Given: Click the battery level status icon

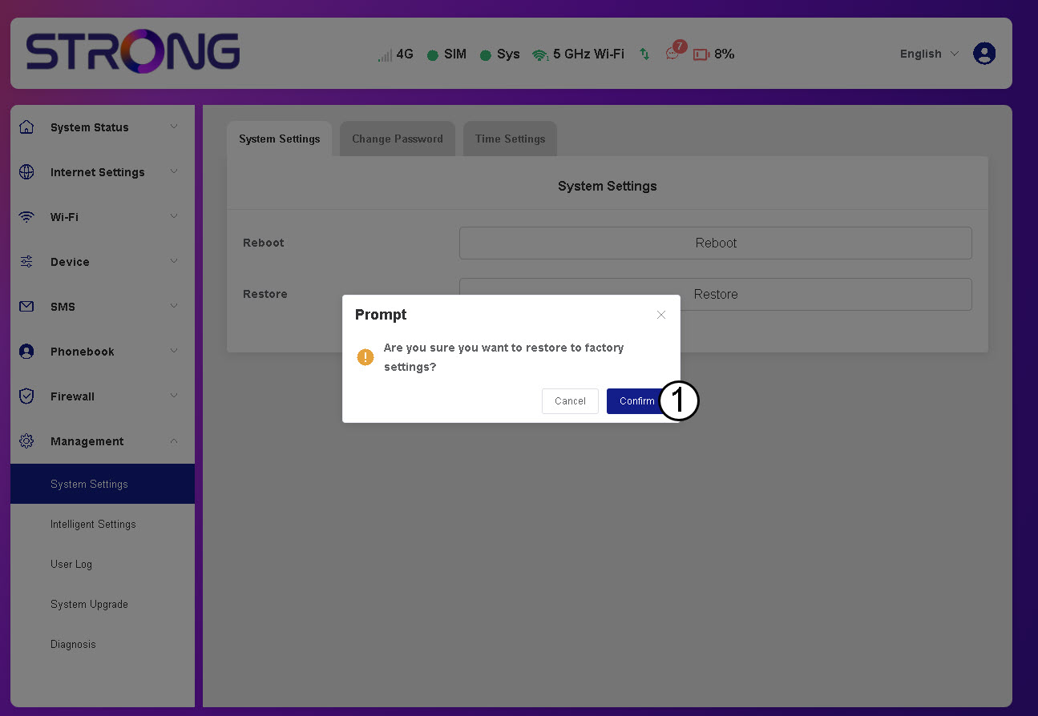Looking at the screenshot, I should pos(701,54).
